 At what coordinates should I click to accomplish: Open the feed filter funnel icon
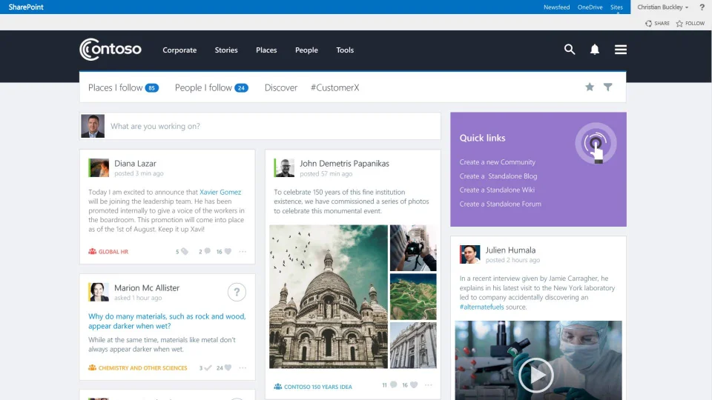point(607,87)
